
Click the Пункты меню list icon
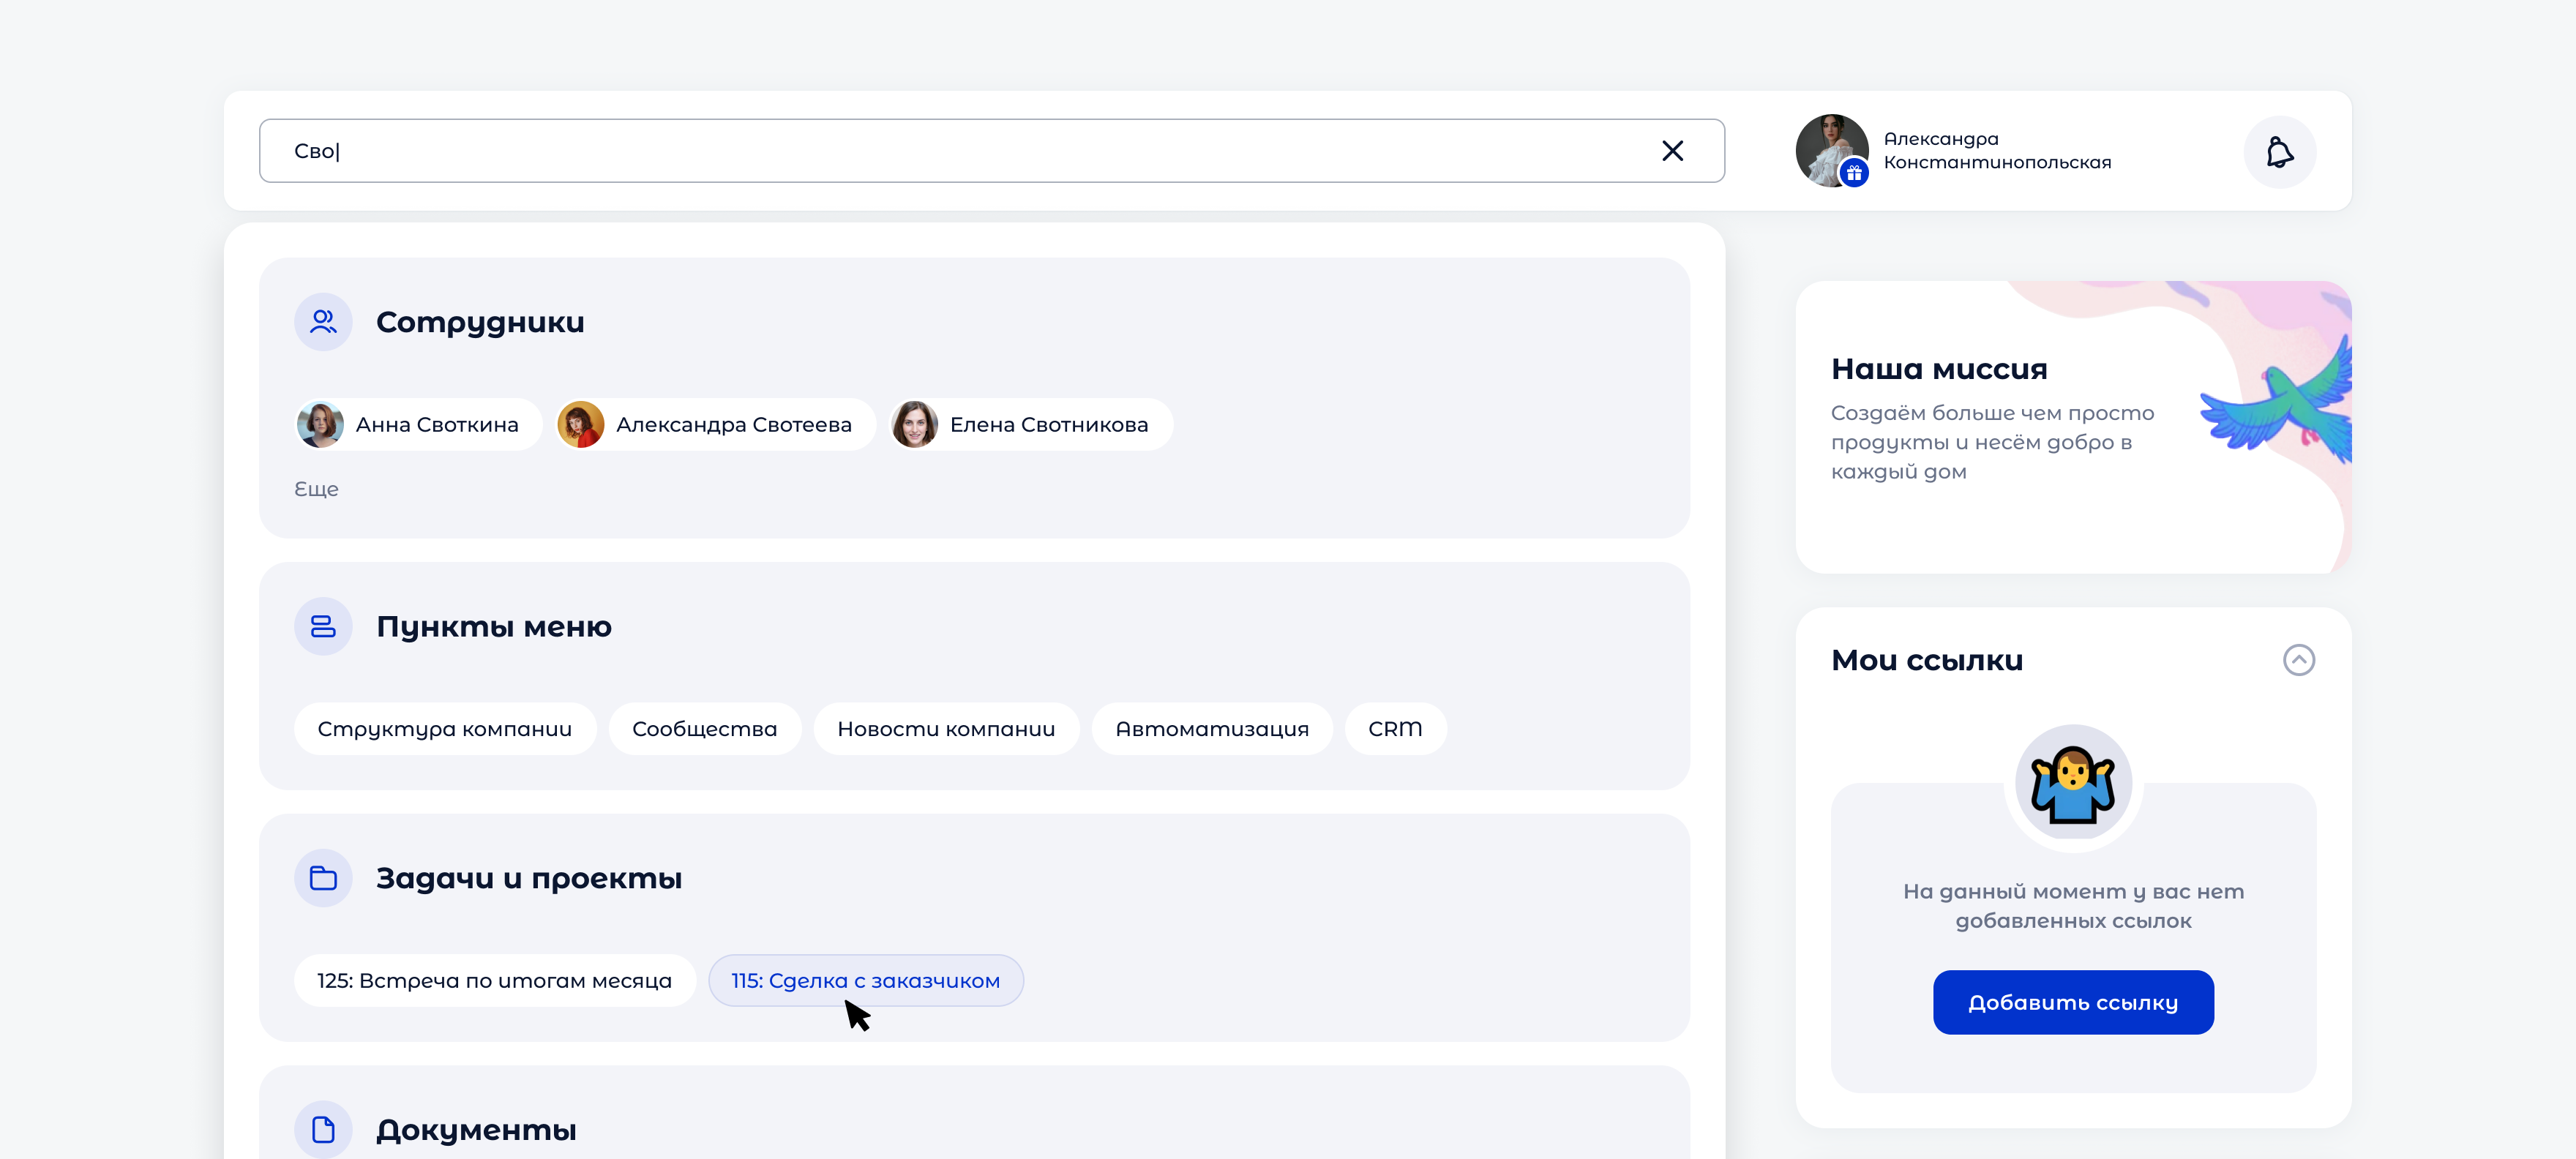click(x=322, y=626)
